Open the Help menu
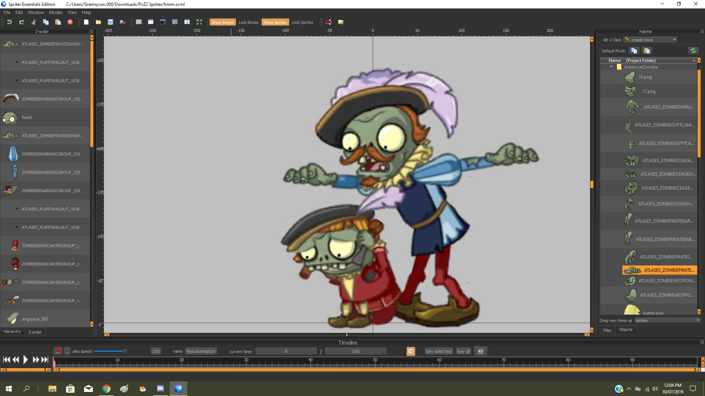705x396 pixels. point(86,12)
